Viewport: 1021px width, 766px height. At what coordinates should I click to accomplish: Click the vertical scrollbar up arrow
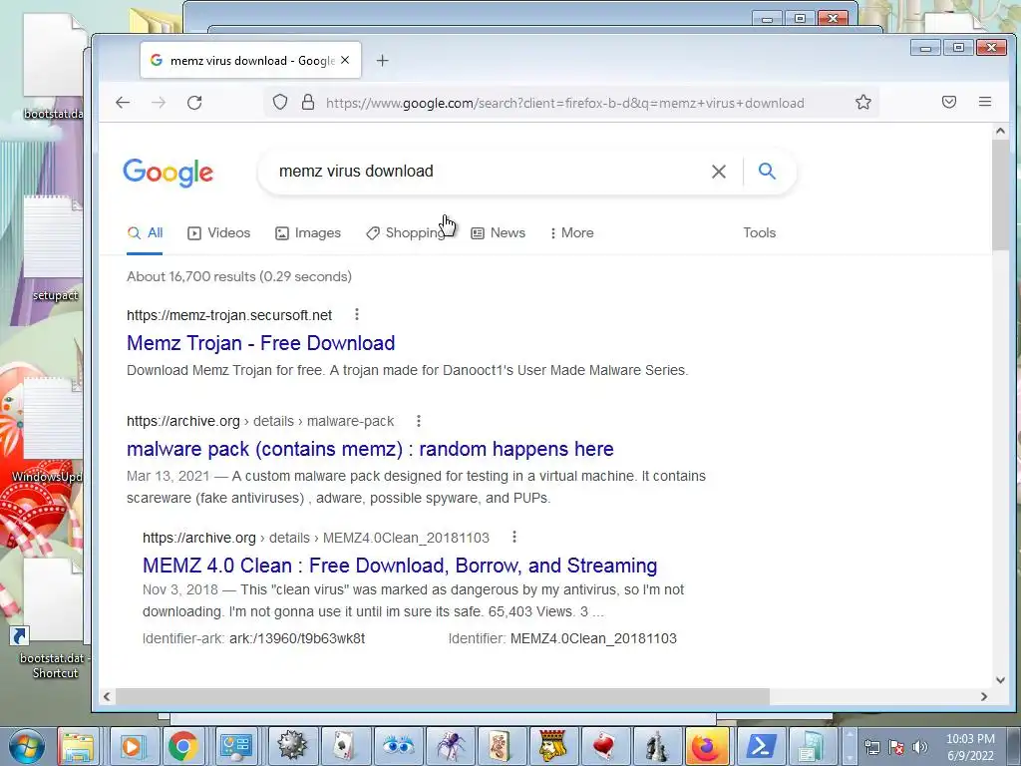[1000, 131]
